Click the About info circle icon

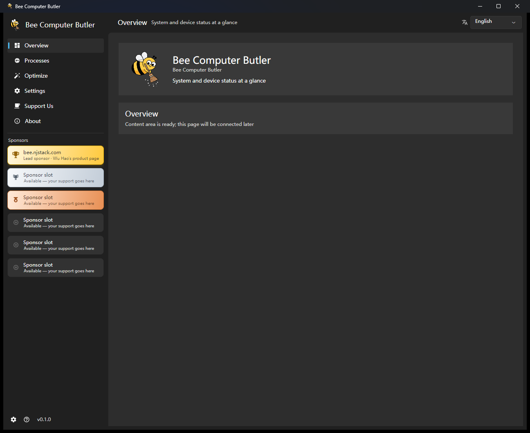pos(17,121)
